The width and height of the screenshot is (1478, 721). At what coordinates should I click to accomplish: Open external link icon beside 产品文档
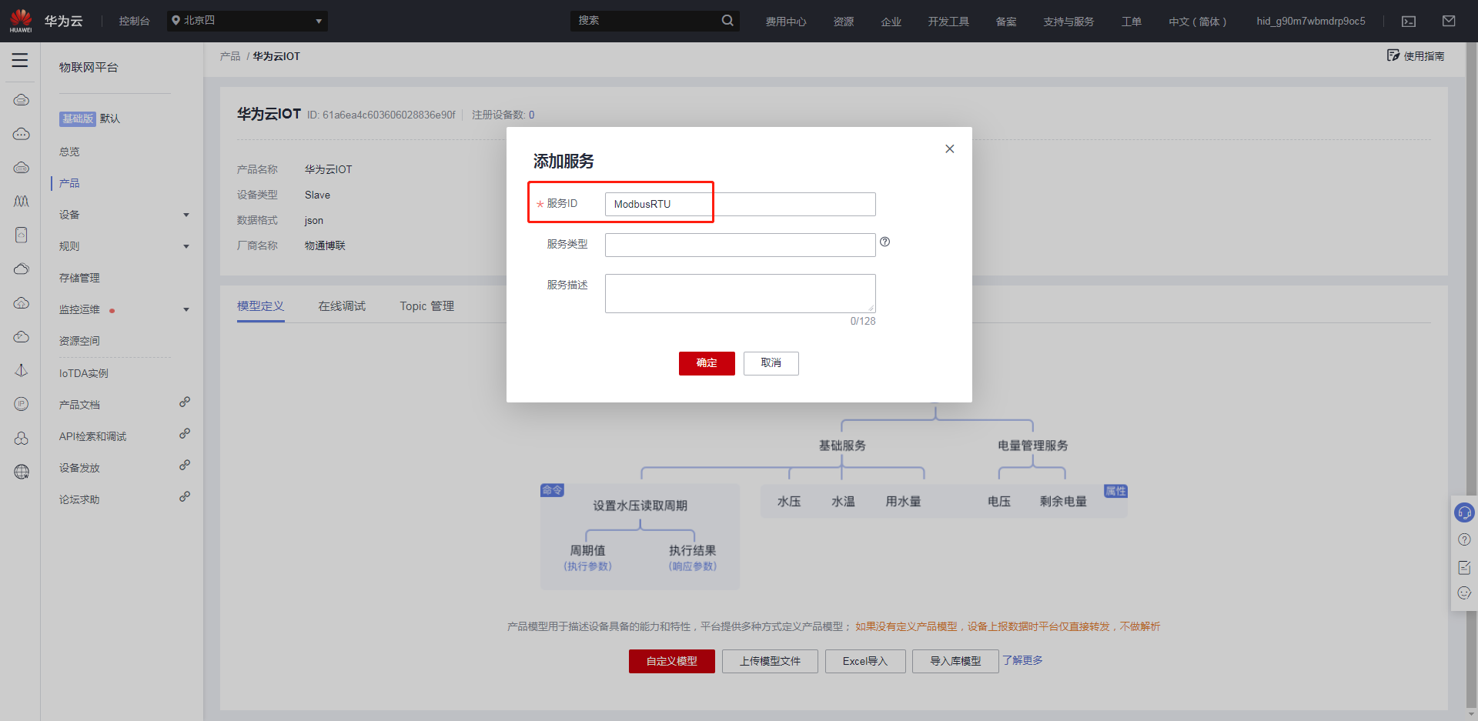[185, 402]
